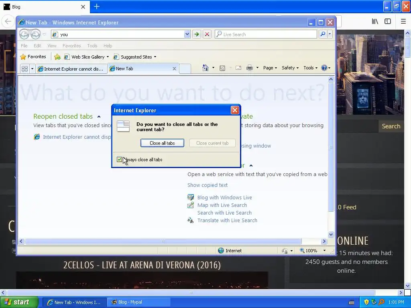Click the 100% zoom level button
Image resolution: width=411 pixels, height=308 pixels.
point(309,251)
